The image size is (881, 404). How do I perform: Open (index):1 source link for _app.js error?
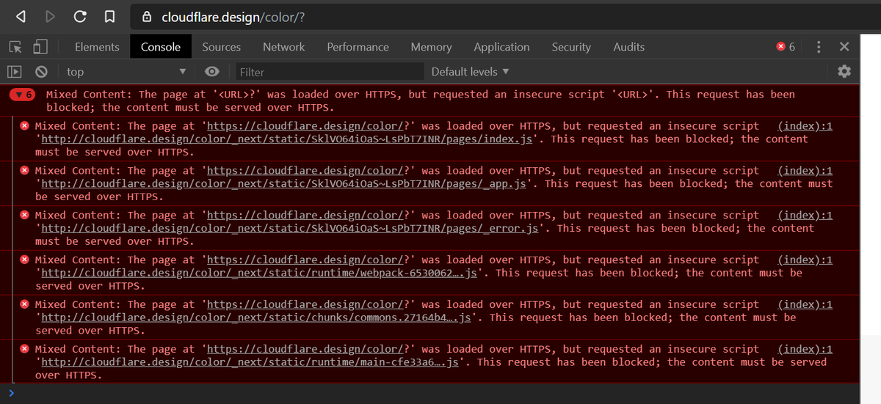click(805, 171)
